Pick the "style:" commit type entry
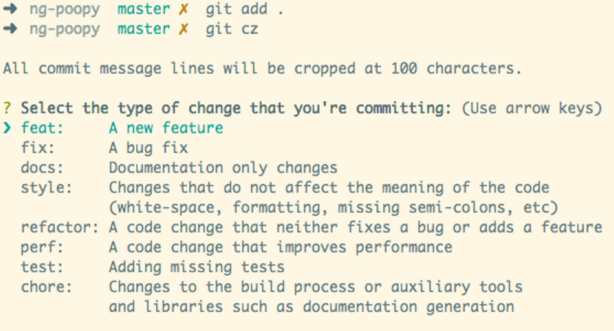This screenshot has width=614, height=331. [46, 188]
